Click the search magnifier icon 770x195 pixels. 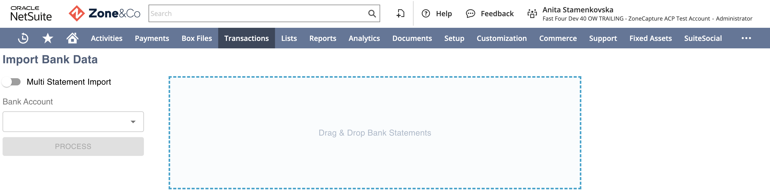click(372, 13)
